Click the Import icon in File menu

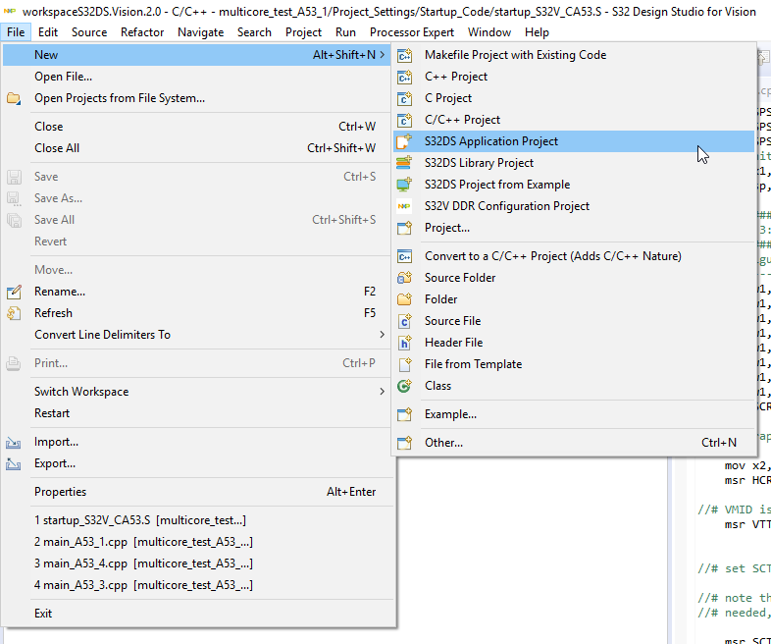14,442
